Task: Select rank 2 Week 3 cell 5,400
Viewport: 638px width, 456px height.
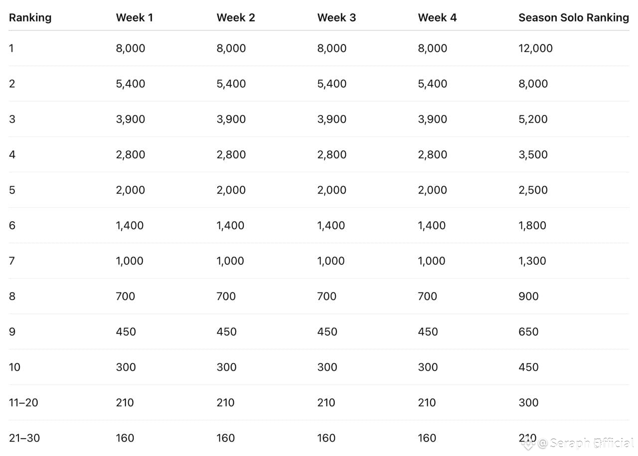Action: click(x=331, y=84)
